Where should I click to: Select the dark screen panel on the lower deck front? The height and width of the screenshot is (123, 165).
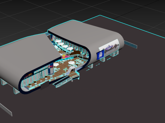coord(45,85)
